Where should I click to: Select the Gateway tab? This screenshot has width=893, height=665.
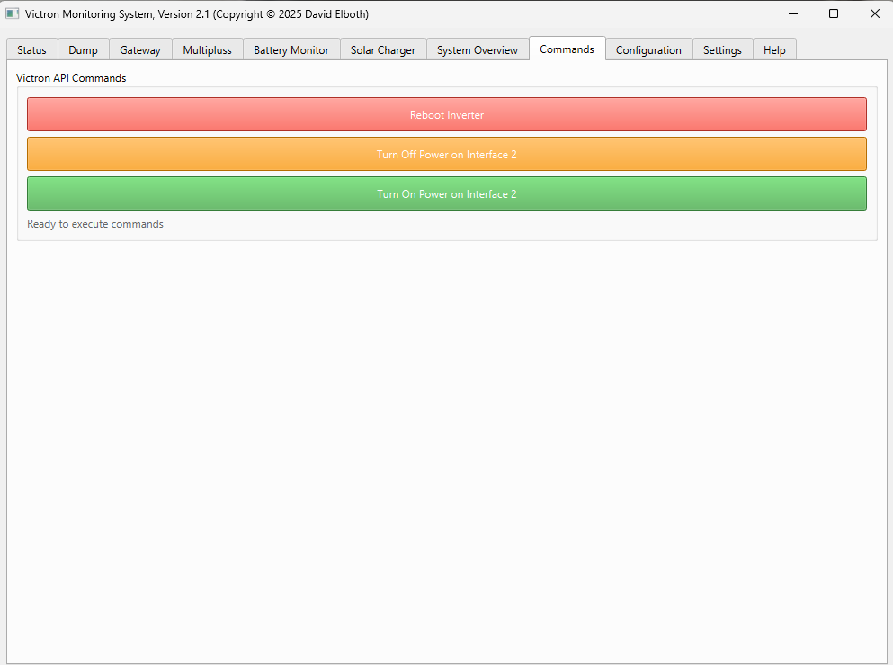(x=140, y=50)
